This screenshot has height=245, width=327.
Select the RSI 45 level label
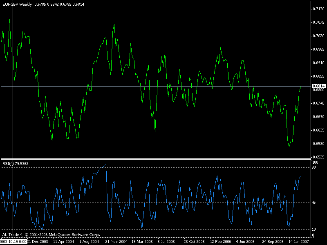point(314,203)
